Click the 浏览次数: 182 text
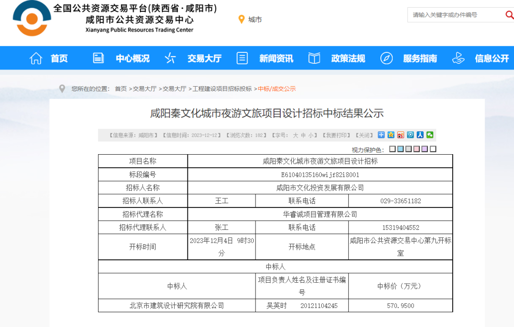 (x=246, y=135)
